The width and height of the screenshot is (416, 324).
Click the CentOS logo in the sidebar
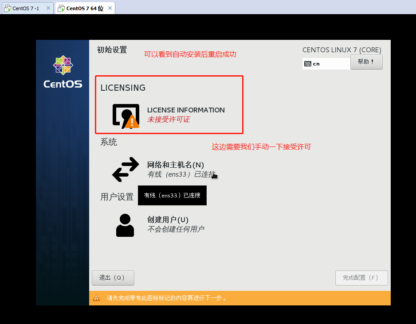[63, 65]
